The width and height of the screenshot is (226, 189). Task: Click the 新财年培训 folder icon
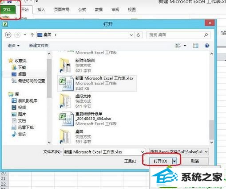tap(65, 66)
